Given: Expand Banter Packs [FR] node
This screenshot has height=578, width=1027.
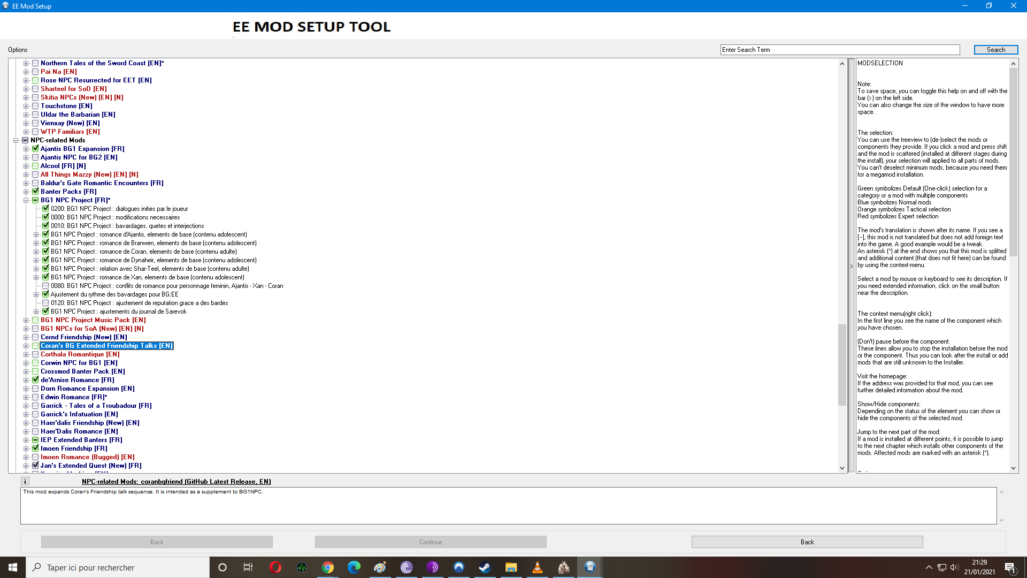Looking at the screenshot, I should [26, 192].
